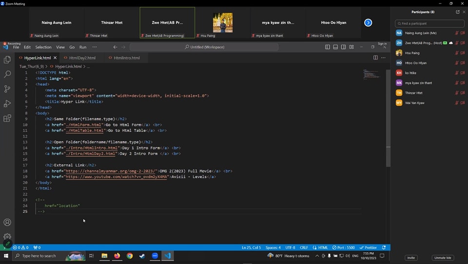
Task: Open Run and Debug view
Action: pyautogui.click(x=7, y=104)
